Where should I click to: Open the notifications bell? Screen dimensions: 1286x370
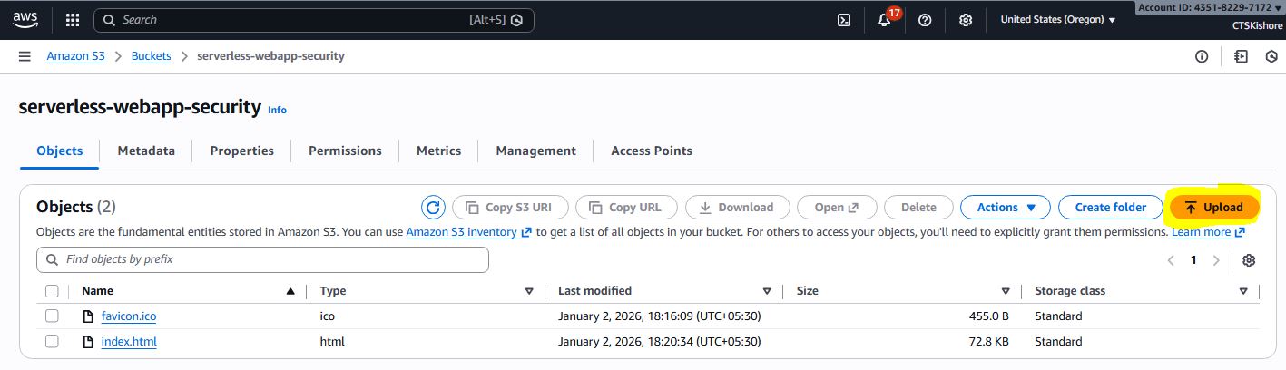click(885, 20)
